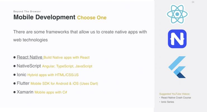The height and width of the screenshot is (112, 207).
Task: Click 'Mobile SDK for Android & iOS' description
Action: tap(64, 83)
